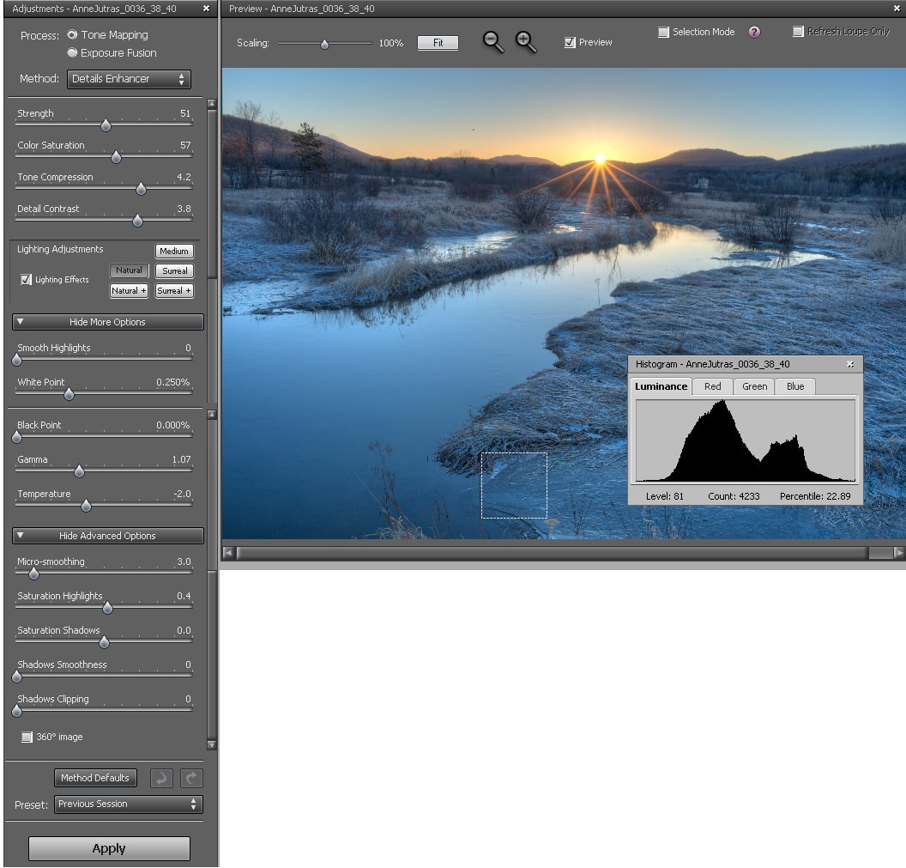Screen dimensions: 906x868
Task: Enable the Selection Mode checkbox
Action: [x=663, y=33]
